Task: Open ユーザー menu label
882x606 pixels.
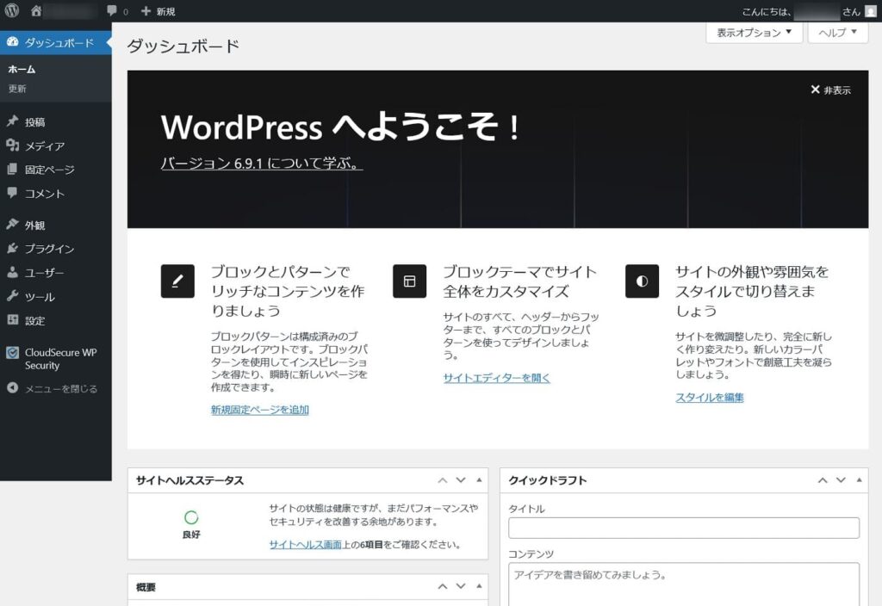Action: tap(45, 273)
